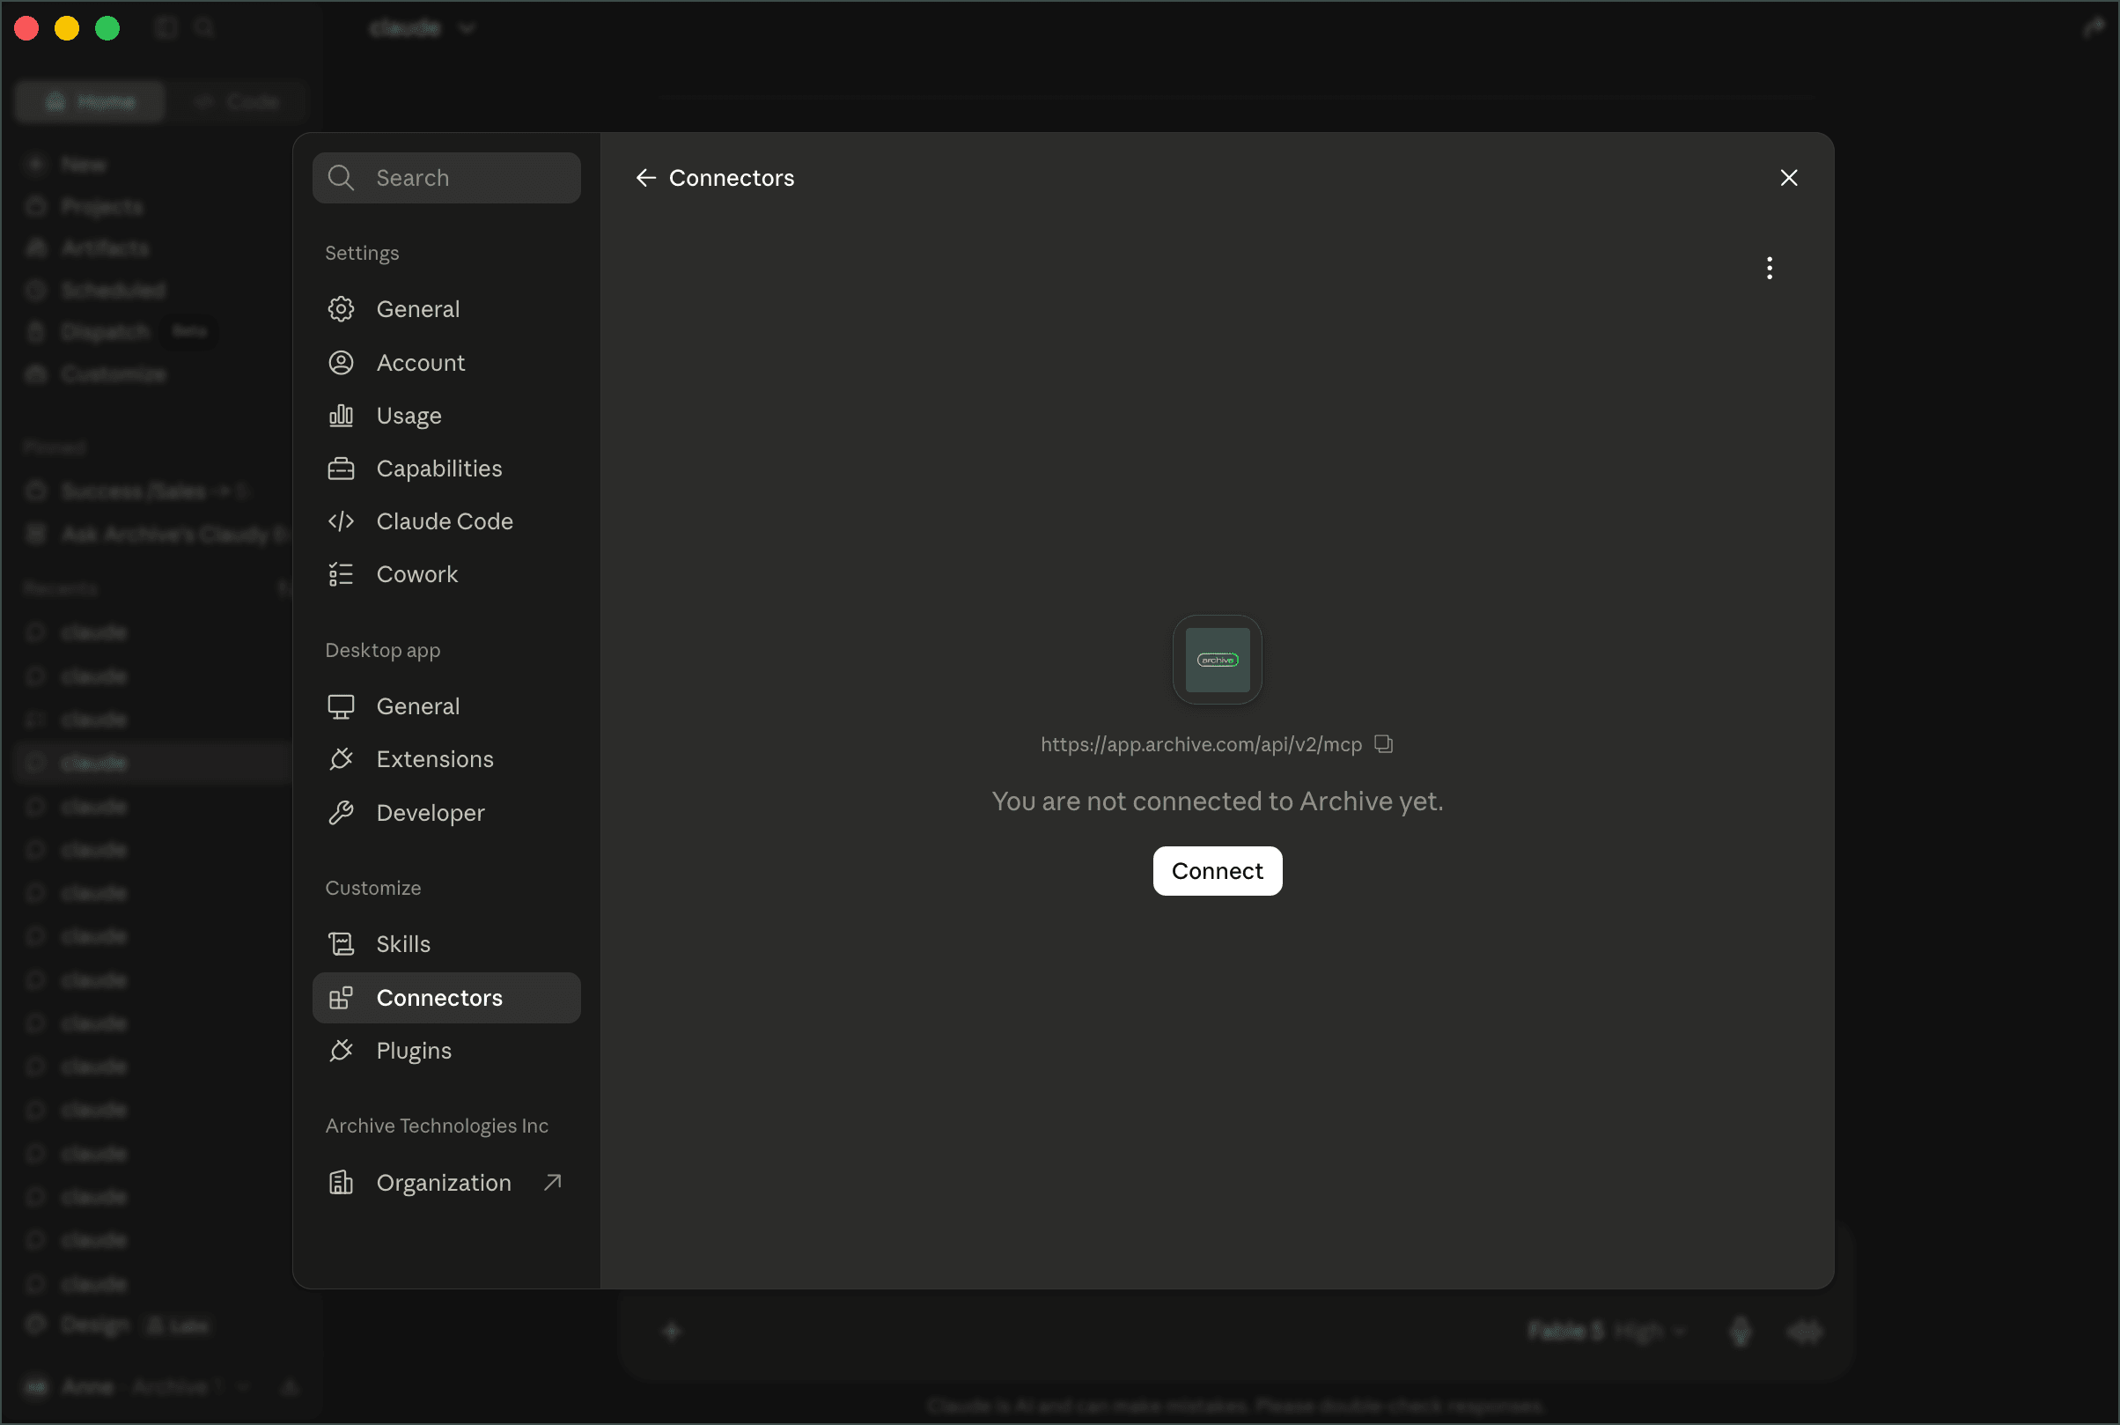Click the voice waveform icon in chat box
Viewport: 2120px width, 1425px height.
point(1805,1332)
